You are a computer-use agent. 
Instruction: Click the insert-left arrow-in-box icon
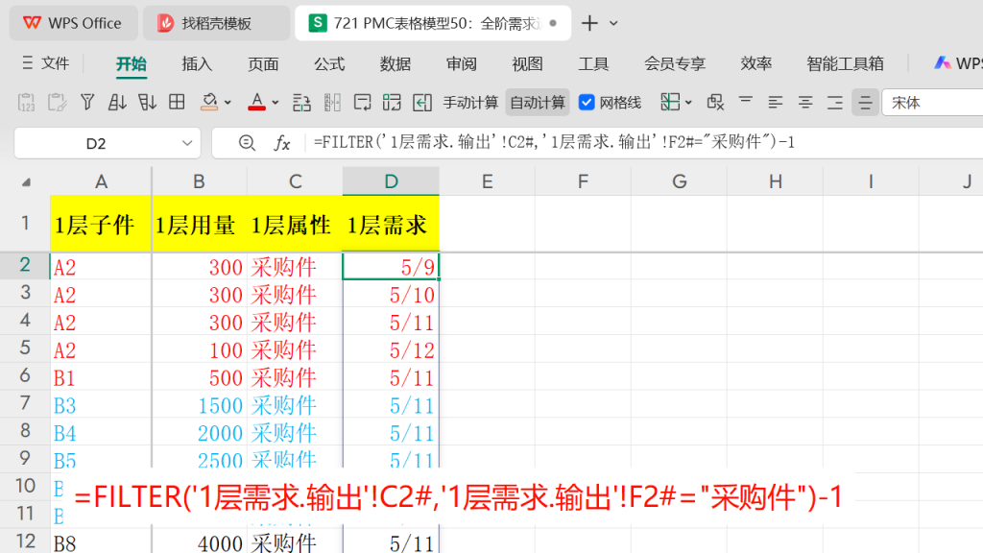click(x=422, y=102)
